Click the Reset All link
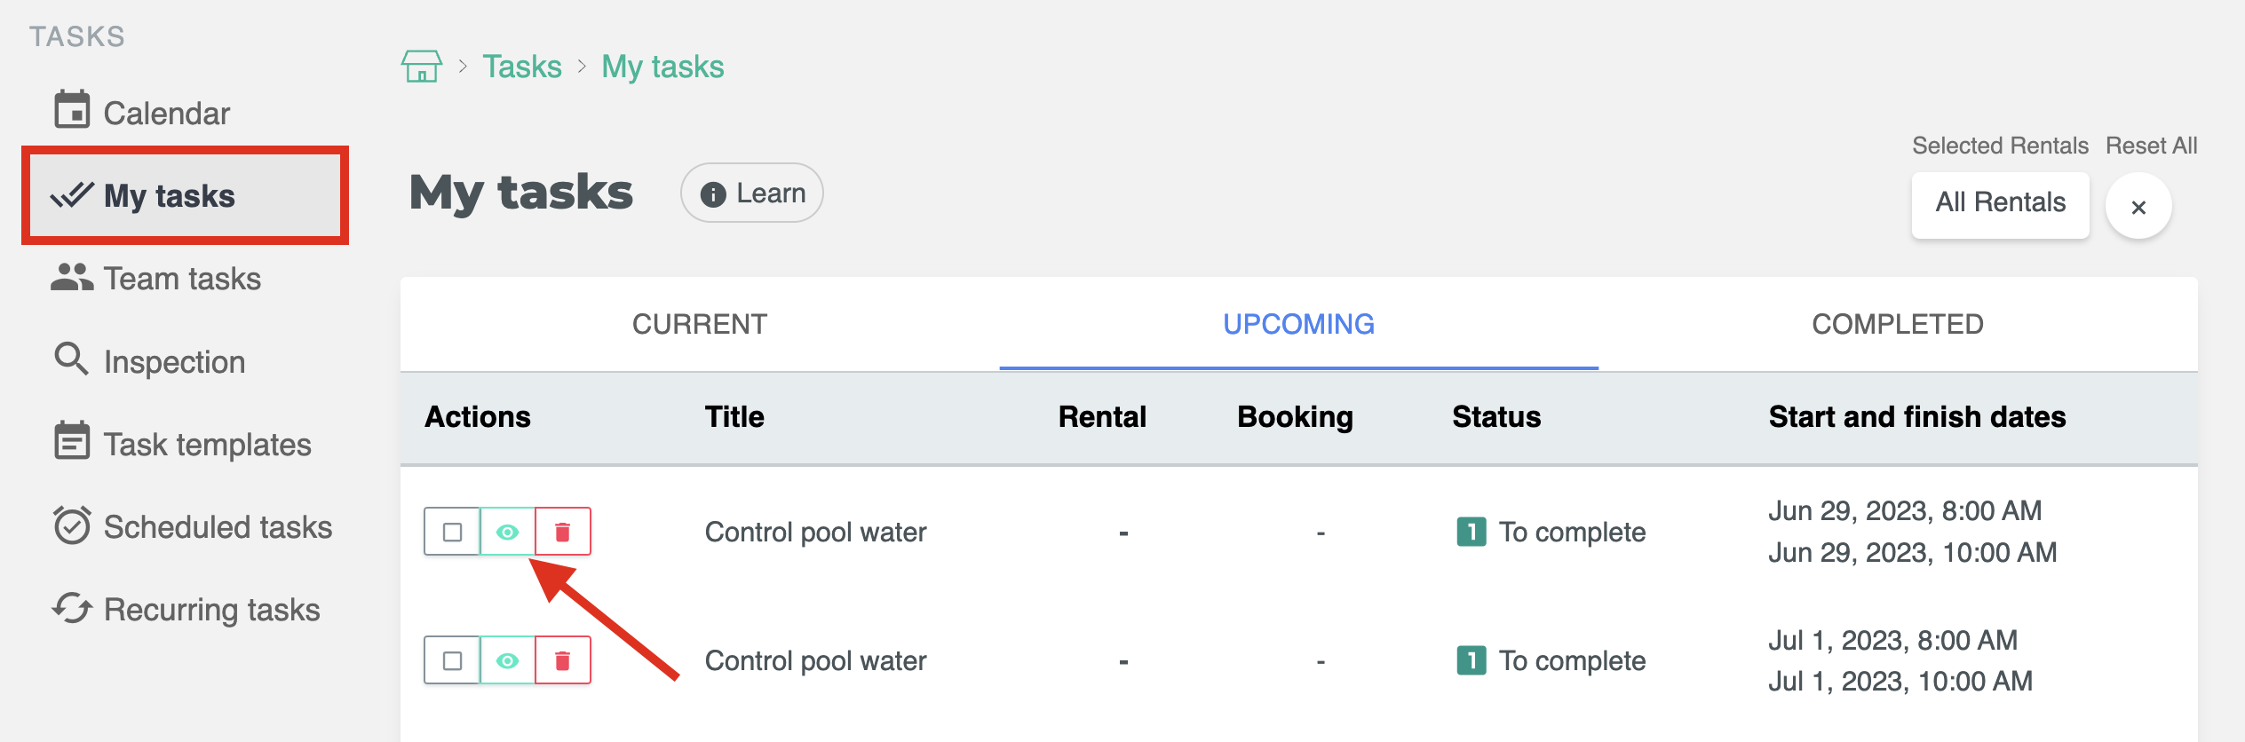This screenshot has height=742, width=2245. coord(2151,146)
